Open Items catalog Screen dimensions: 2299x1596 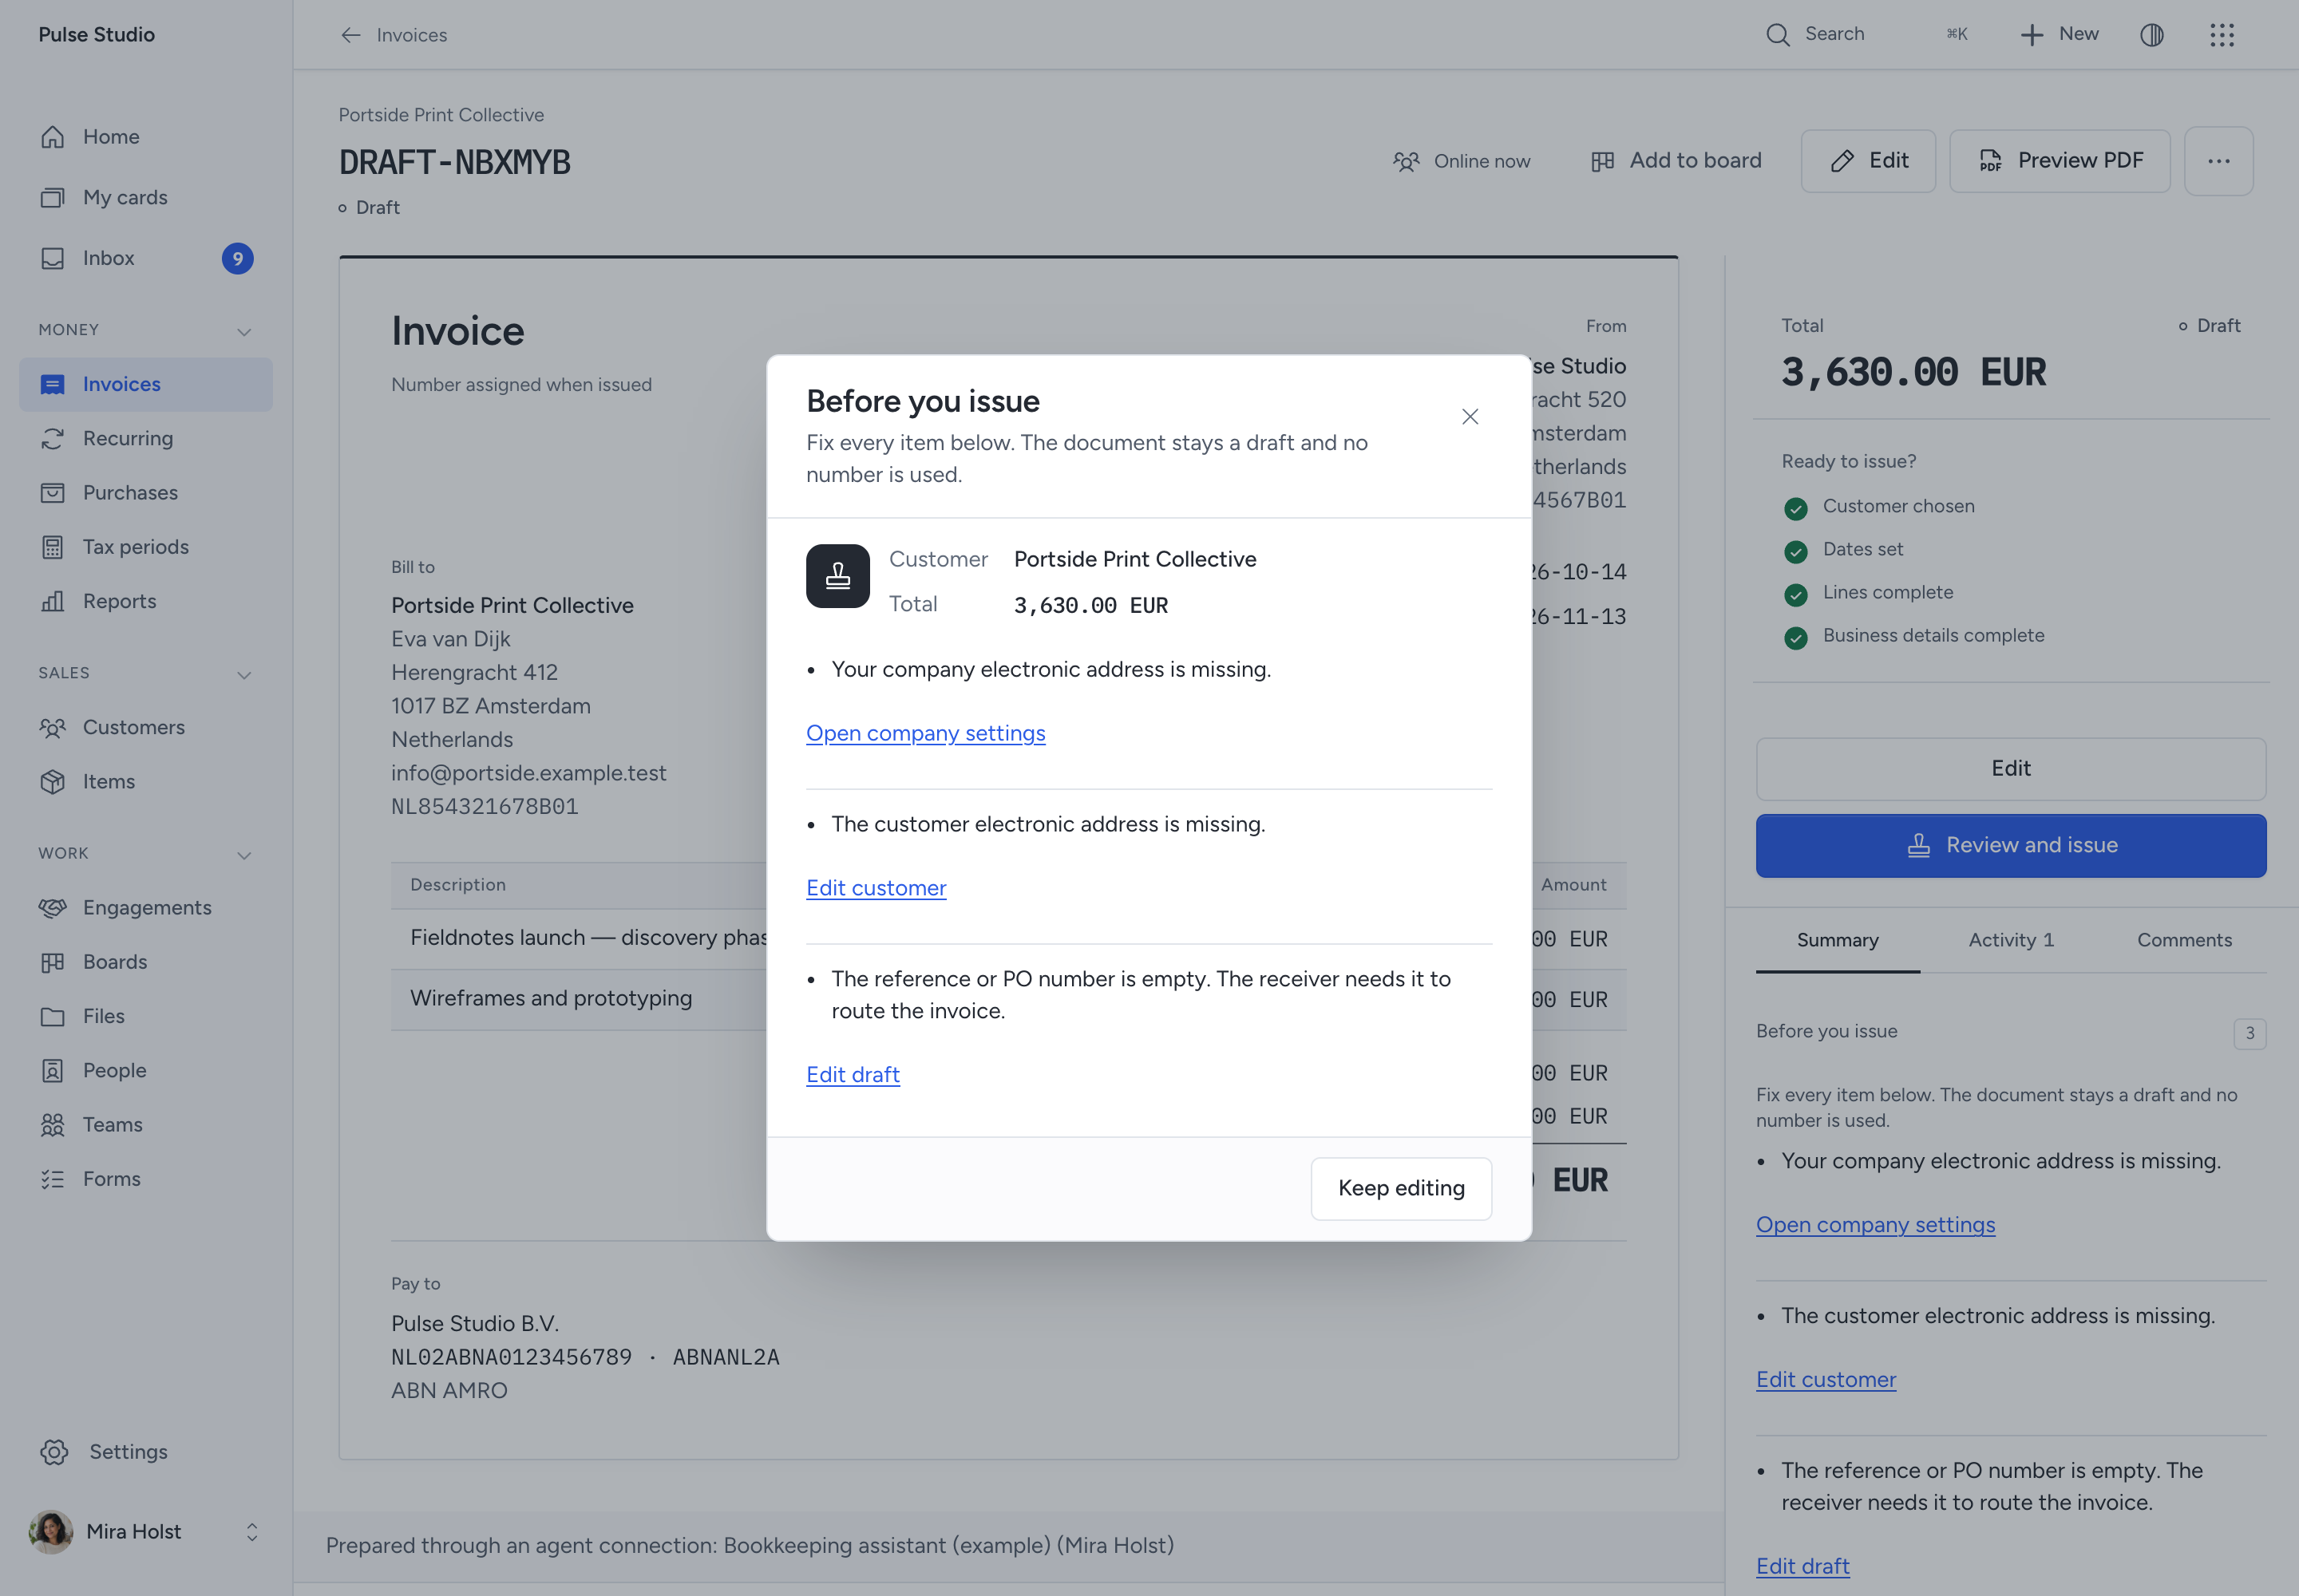(145, 782)
